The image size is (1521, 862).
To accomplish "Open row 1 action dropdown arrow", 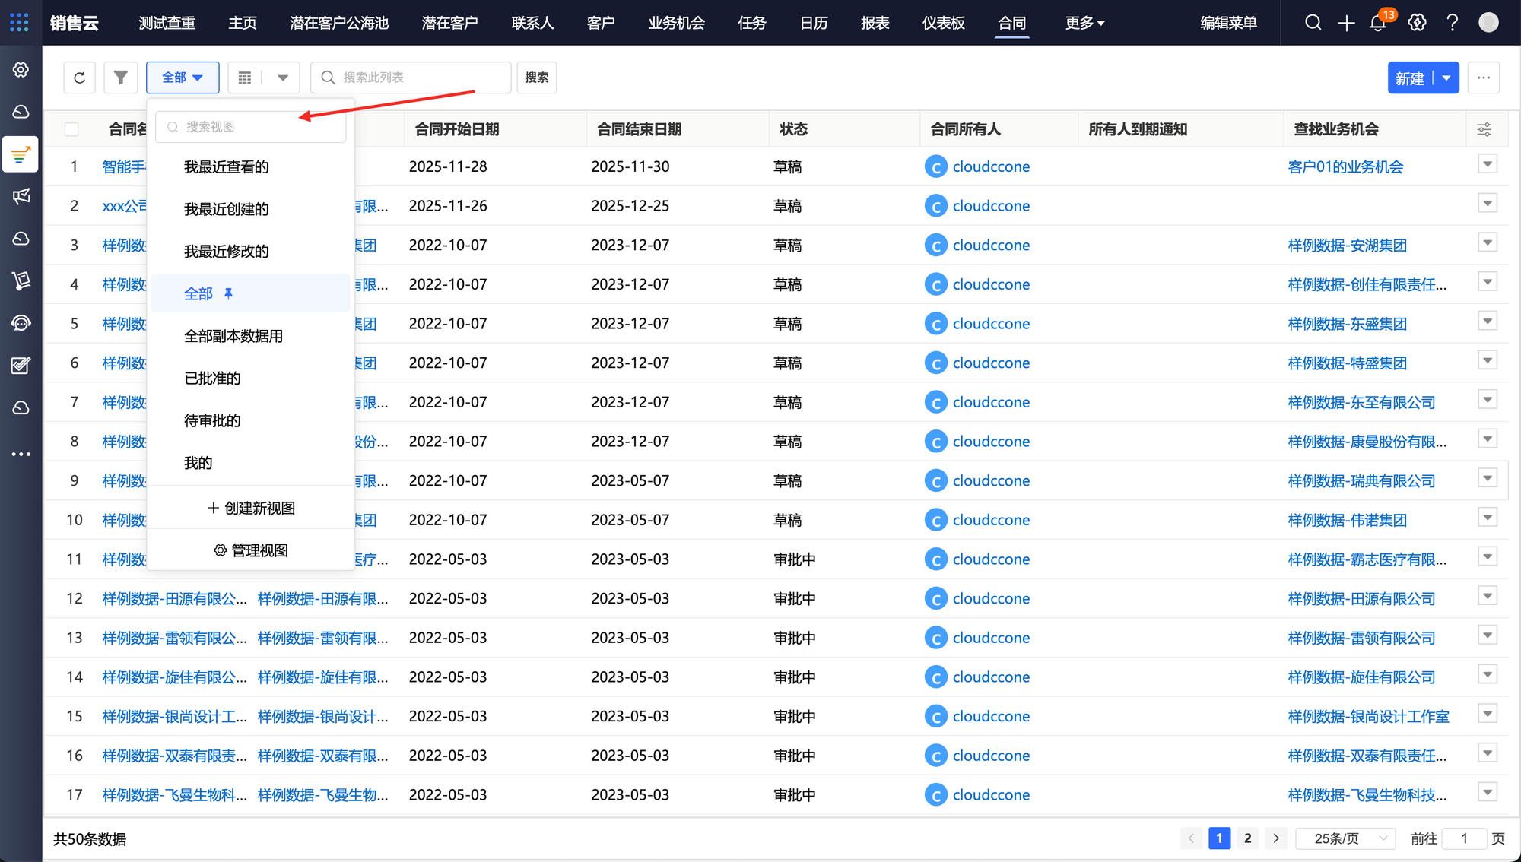I will 1488,164.
